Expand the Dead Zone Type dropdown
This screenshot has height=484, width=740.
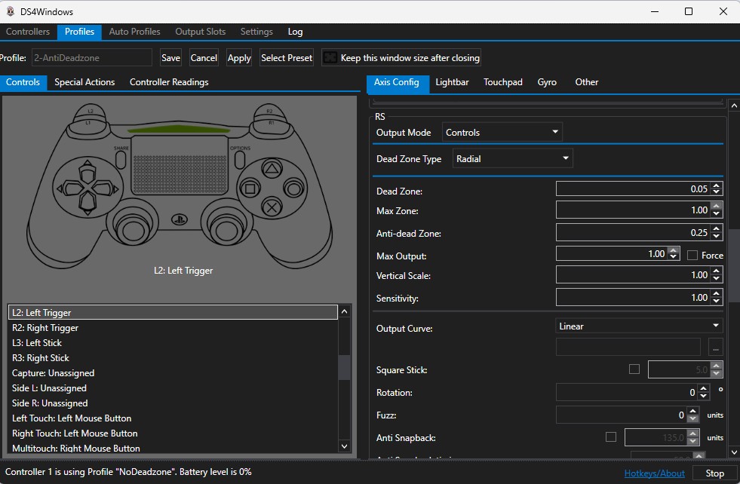click(x=512, y=159)
